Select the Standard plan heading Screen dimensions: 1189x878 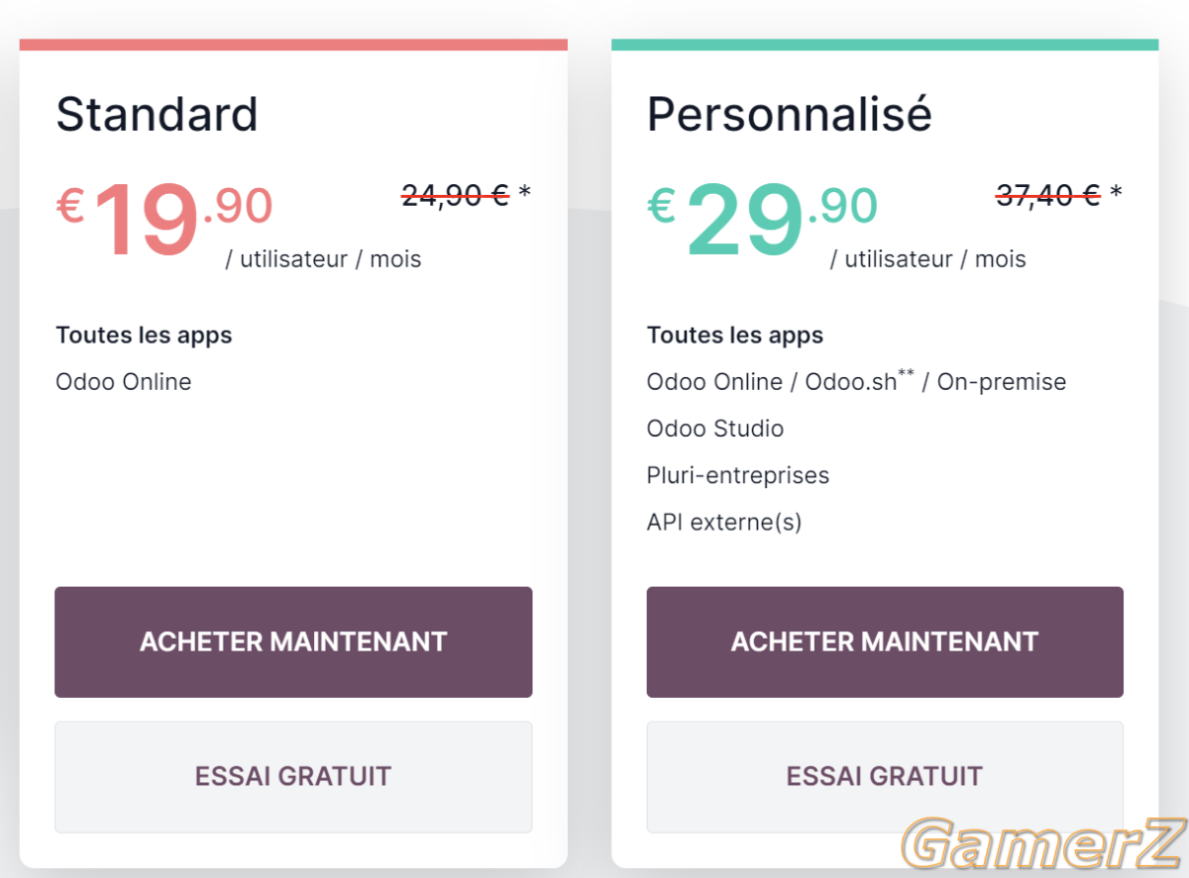tap(157, 115)
